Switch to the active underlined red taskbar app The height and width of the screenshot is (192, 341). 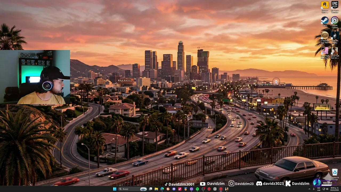221,189
